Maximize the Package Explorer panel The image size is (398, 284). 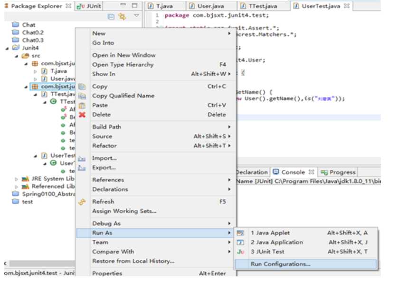(x=134, y=5)
